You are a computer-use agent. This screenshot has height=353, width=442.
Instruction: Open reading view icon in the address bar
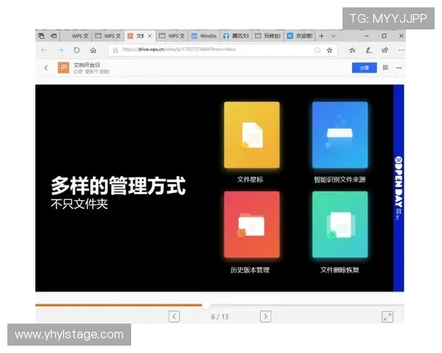click(x=318, y=50)
